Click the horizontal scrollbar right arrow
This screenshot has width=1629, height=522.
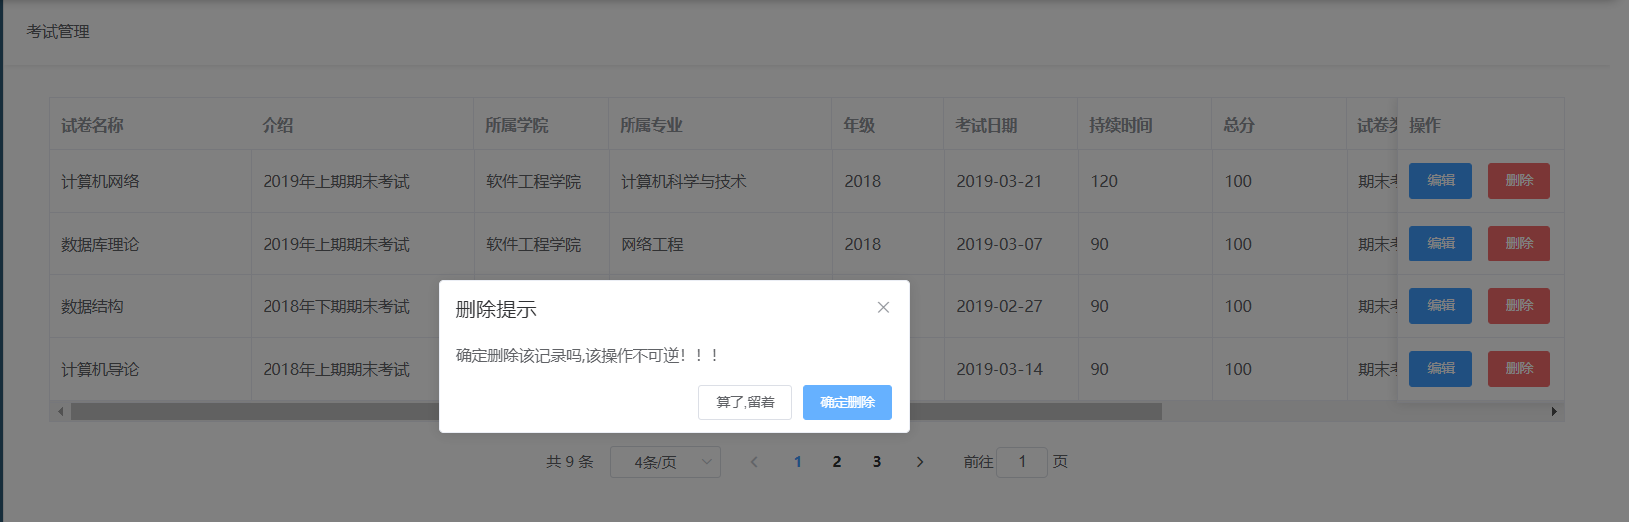point(1554,411)
